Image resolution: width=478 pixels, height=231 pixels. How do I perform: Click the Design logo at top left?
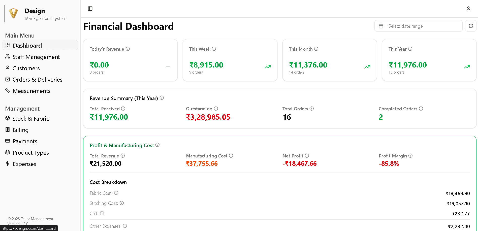pyautogui.click(x=13, y=13)
